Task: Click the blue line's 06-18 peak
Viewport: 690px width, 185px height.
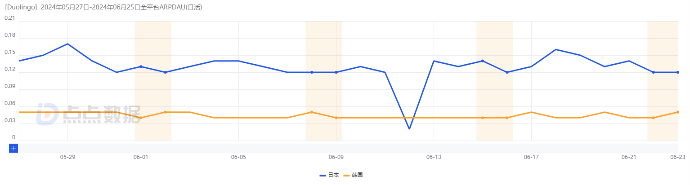Action: (x=556, y=49)
